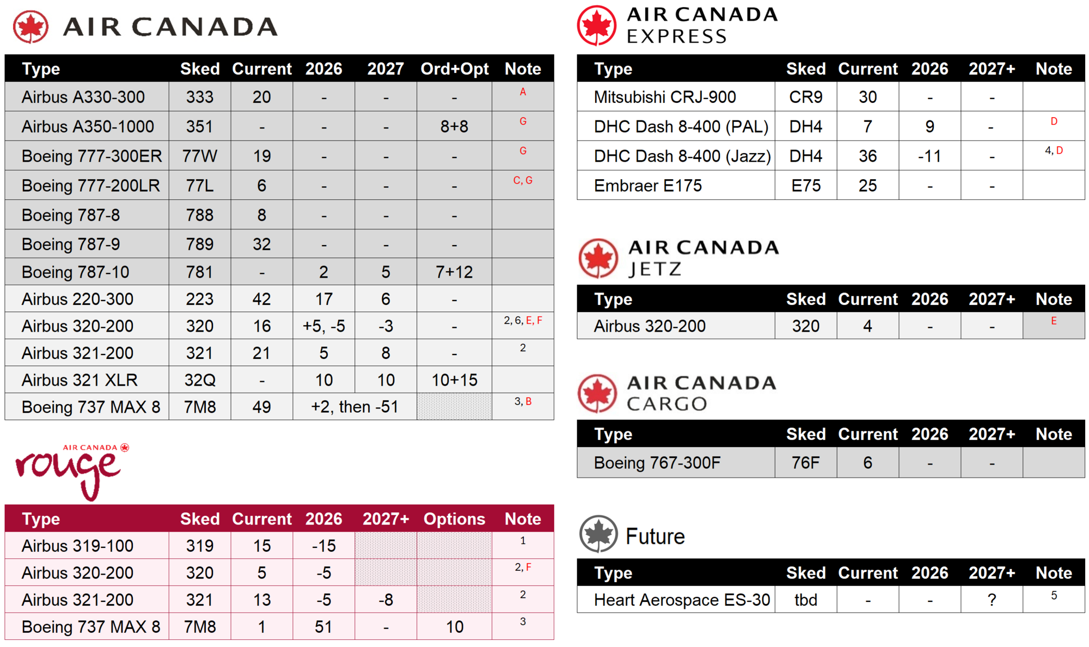Click the Air Canada Express maple leaf emblem
Screen dimensions: 1089x647
597,26
